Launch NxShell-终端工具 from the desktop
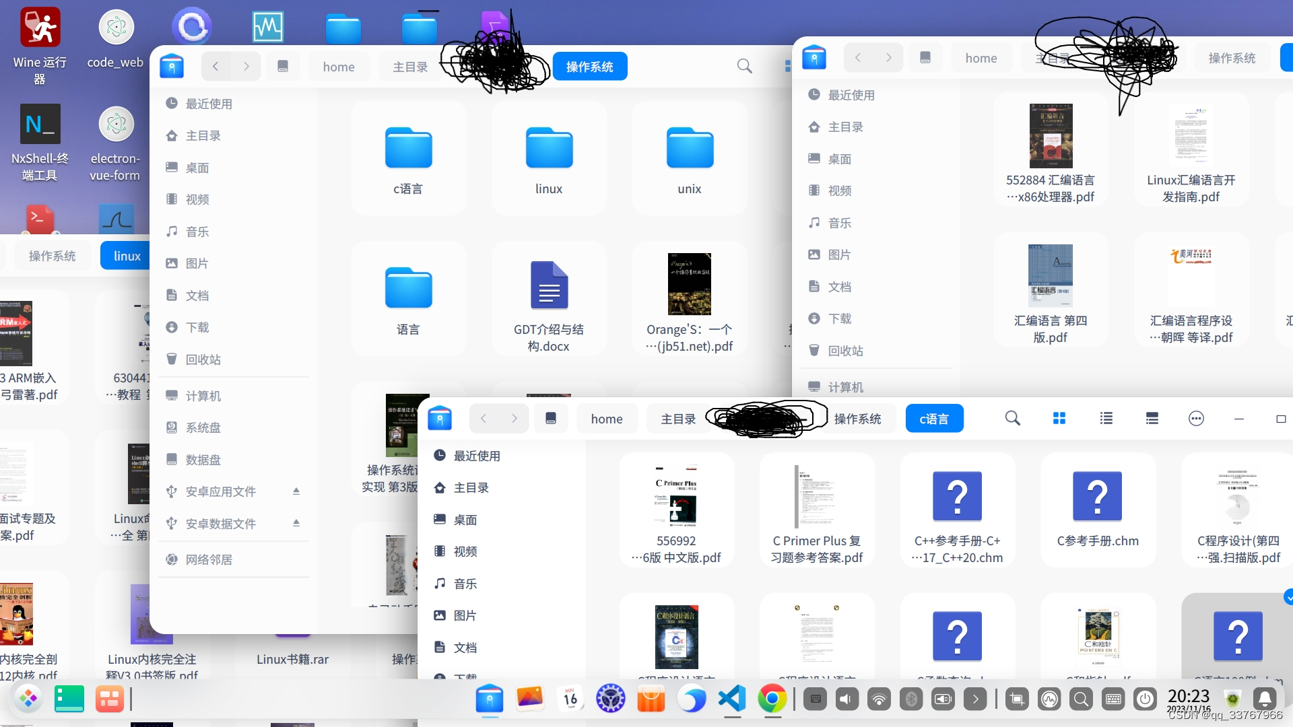The image size is (1293, 727). tap(40, 143)
